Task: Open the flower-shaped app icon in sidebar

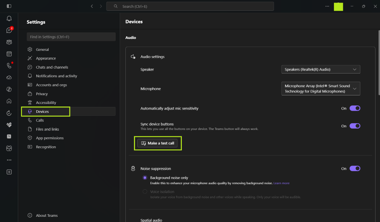Action: pos(9,148)
